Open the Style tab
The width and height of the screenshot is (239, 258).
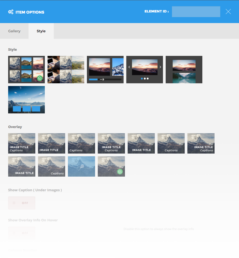(41, 31)
